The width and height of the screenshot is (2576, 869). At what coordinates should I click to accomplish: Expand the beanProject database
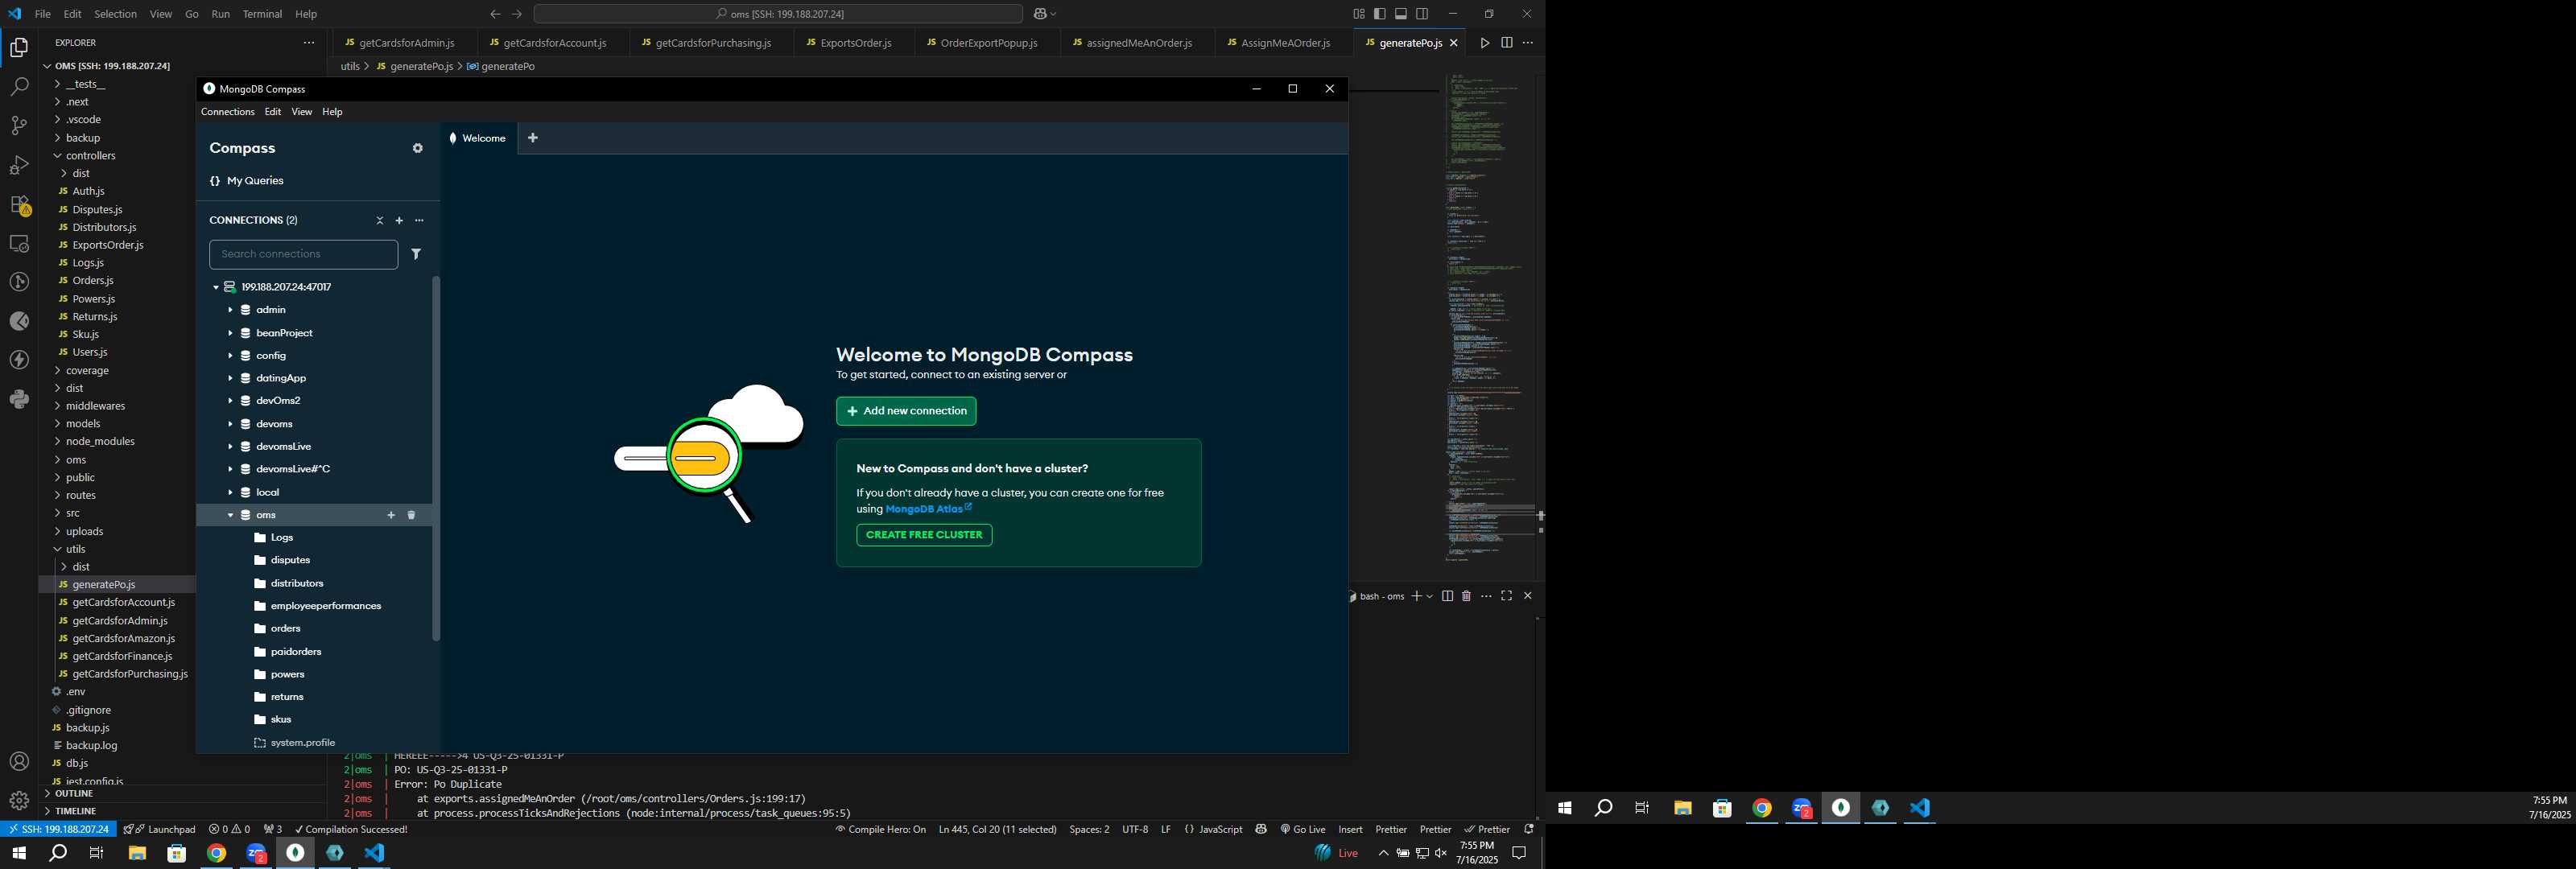[230, 333]
